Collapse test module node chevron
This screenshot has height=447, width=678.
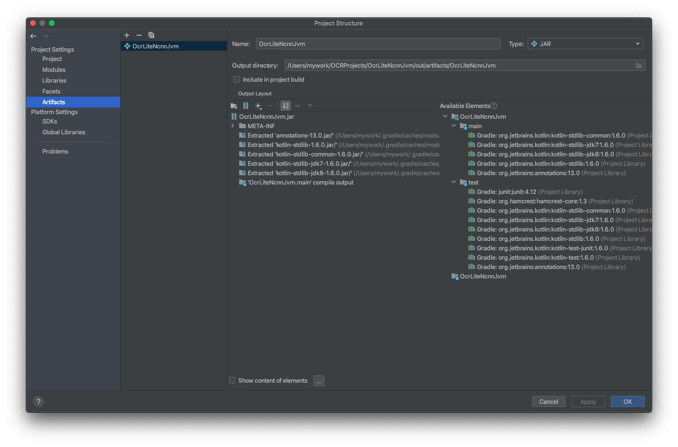454,183
